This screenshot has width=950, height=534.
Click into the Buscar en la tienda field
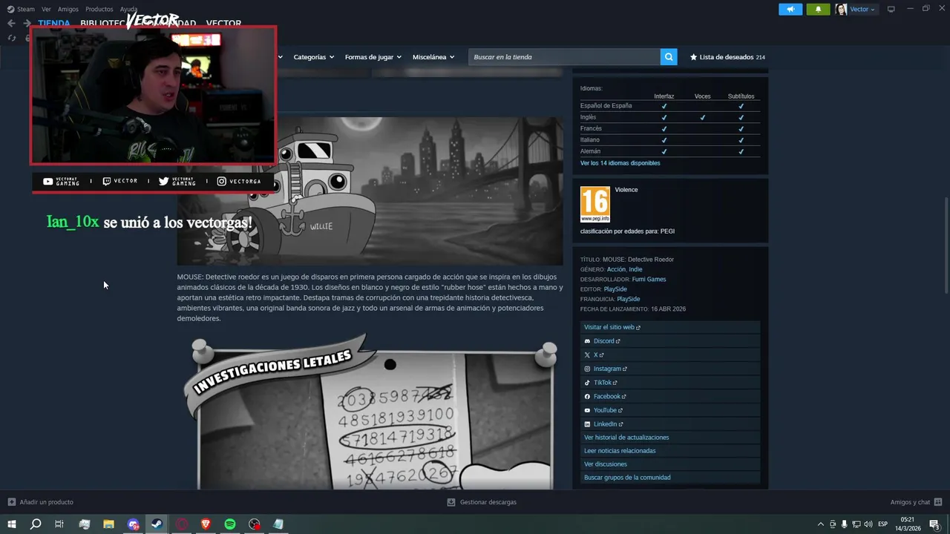(x=564, y=57)
